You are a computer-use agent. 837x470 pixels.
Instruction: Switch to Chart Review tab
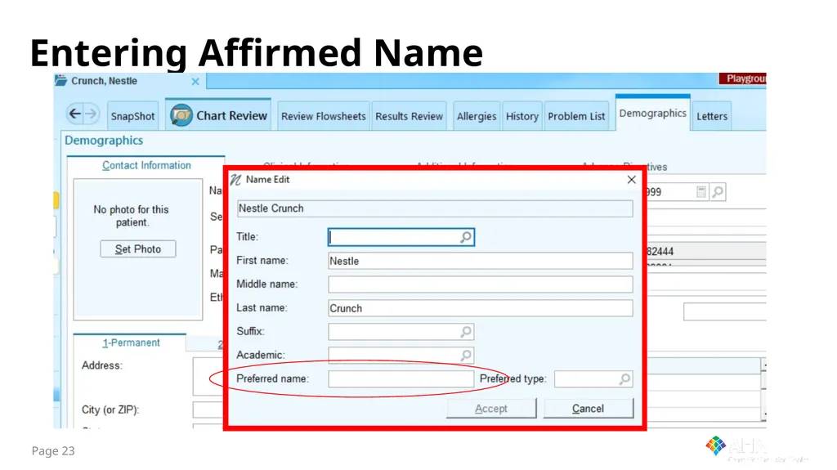(x=218, y=114)
